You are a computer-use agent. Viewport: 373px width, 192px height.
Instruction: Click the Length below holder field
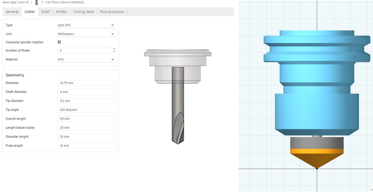87,128
